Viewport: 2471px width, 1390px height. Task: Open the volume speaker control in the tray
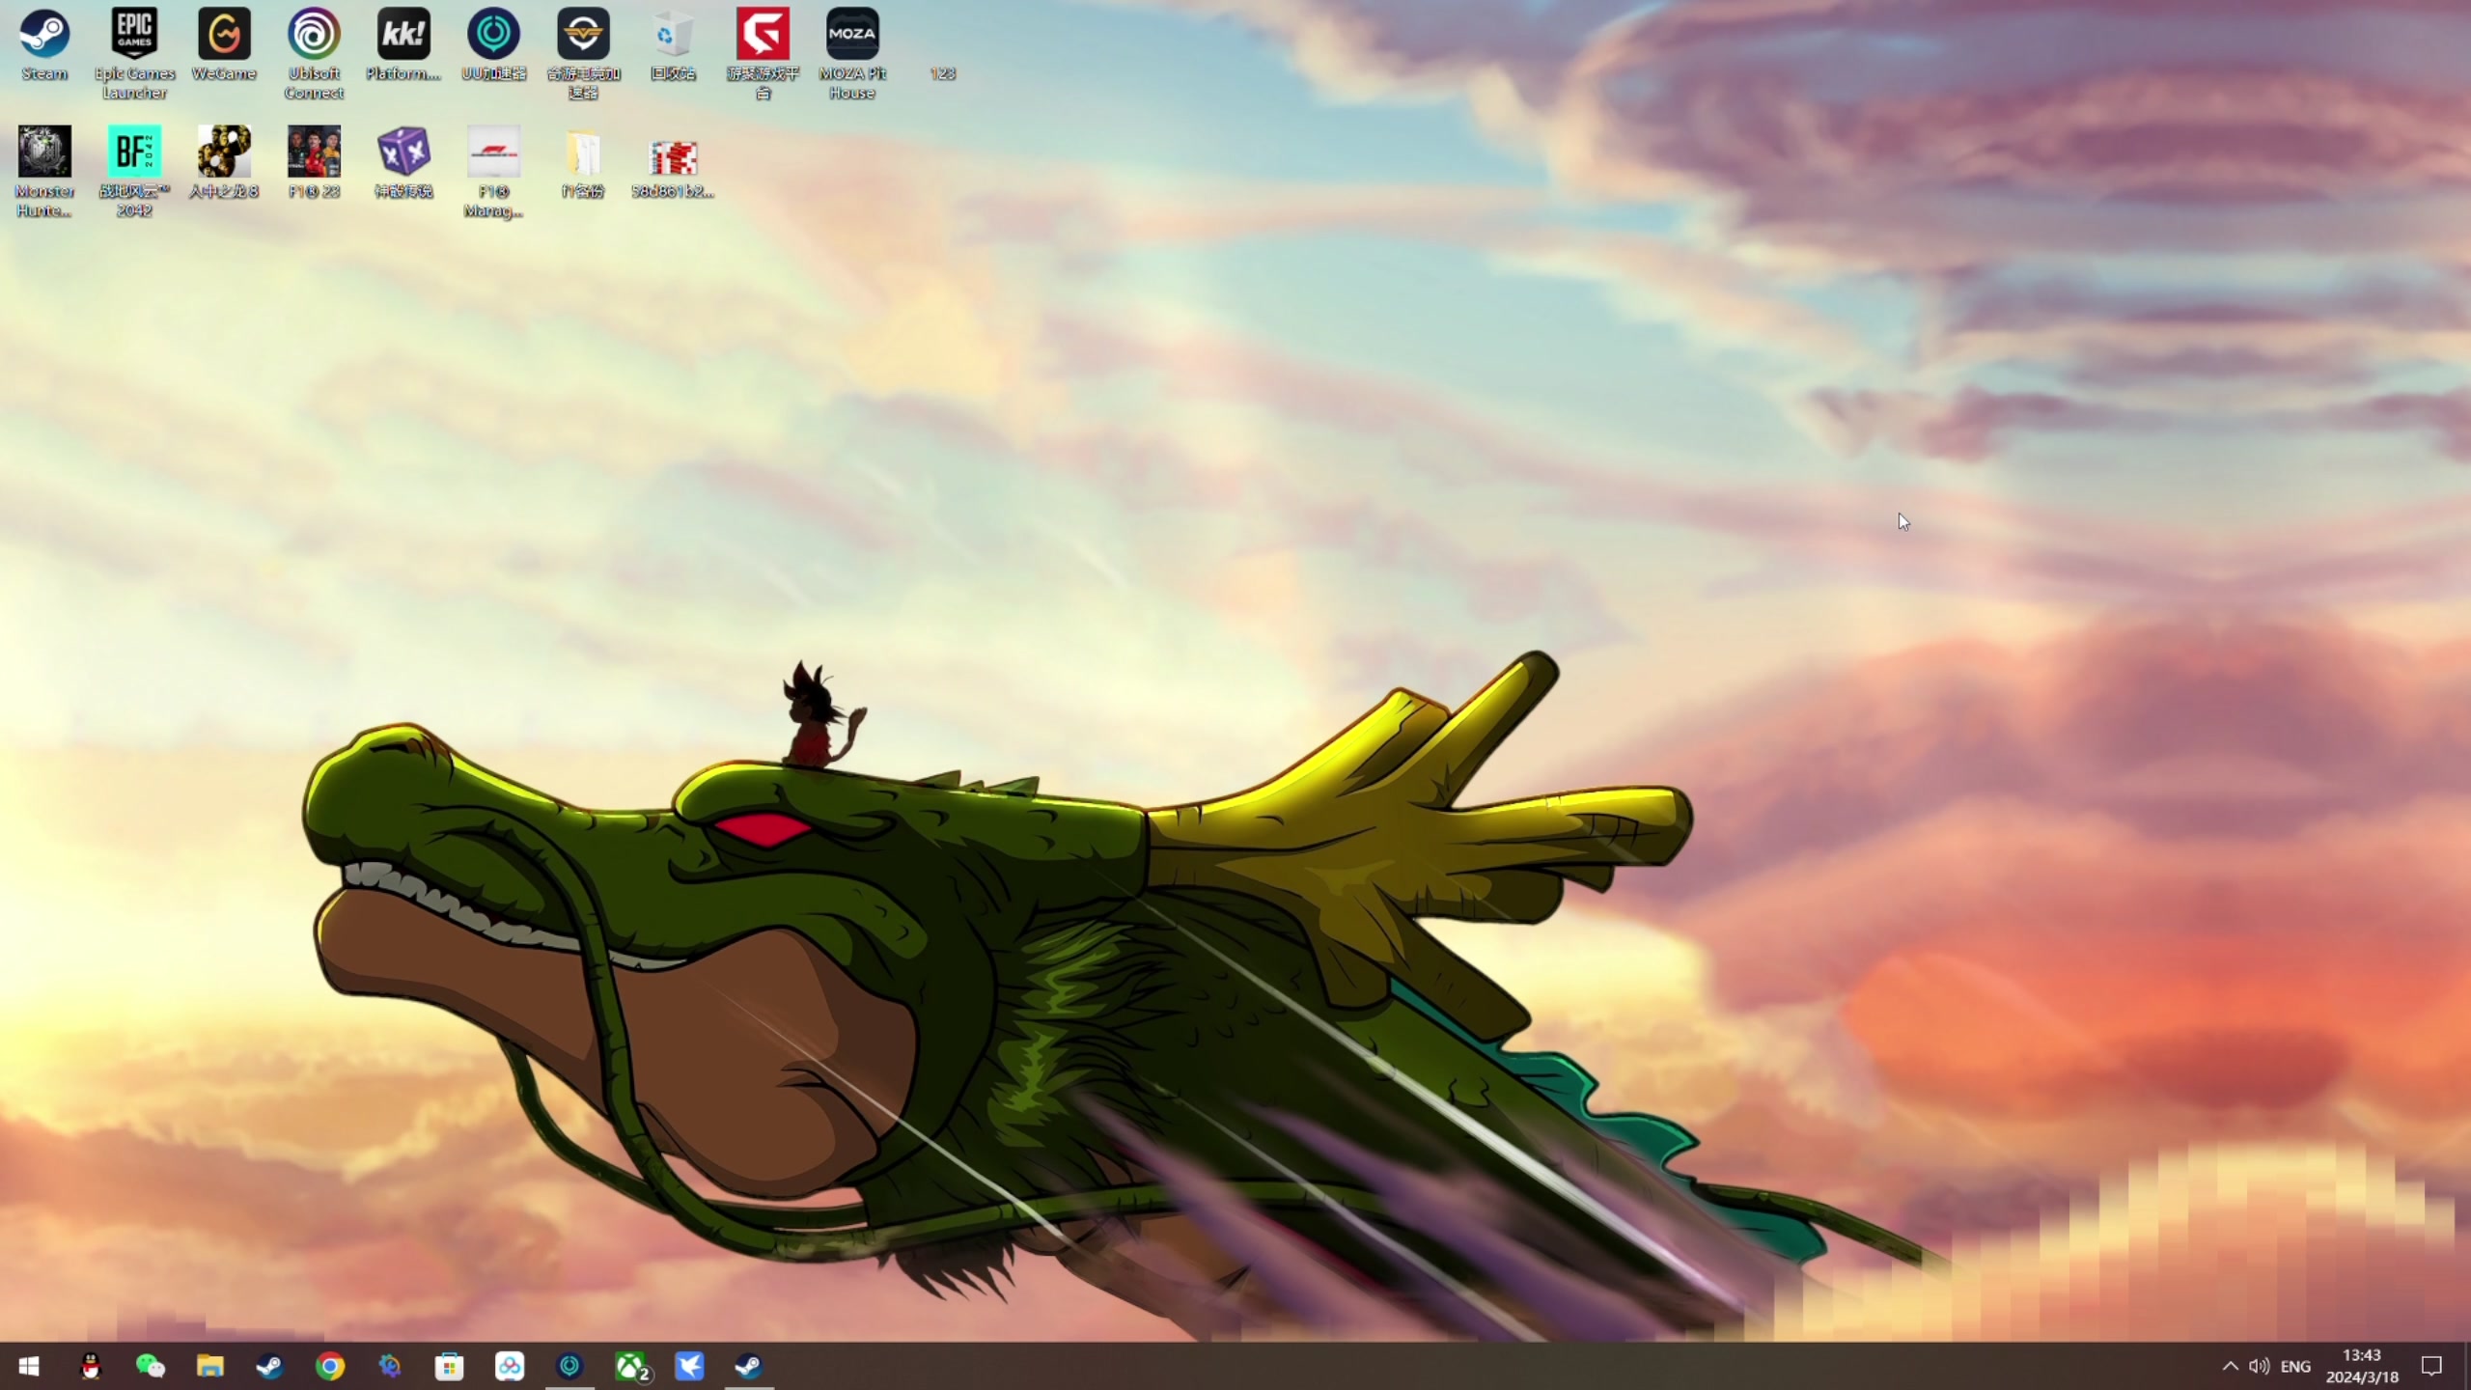pos(2259,1366)
